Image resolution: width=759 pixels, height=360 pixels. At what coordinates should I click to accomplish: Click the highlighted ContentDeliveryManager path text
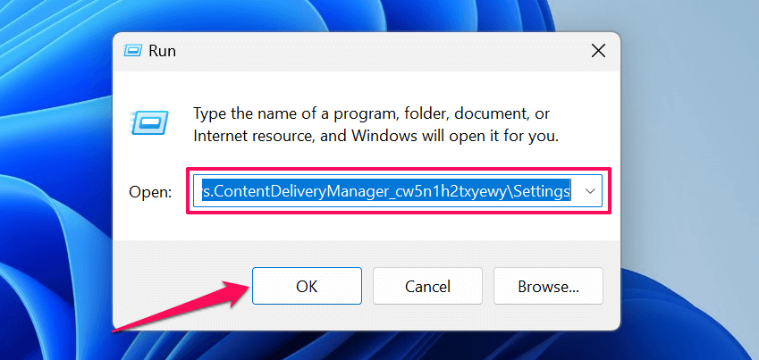(x=358, y=191)
